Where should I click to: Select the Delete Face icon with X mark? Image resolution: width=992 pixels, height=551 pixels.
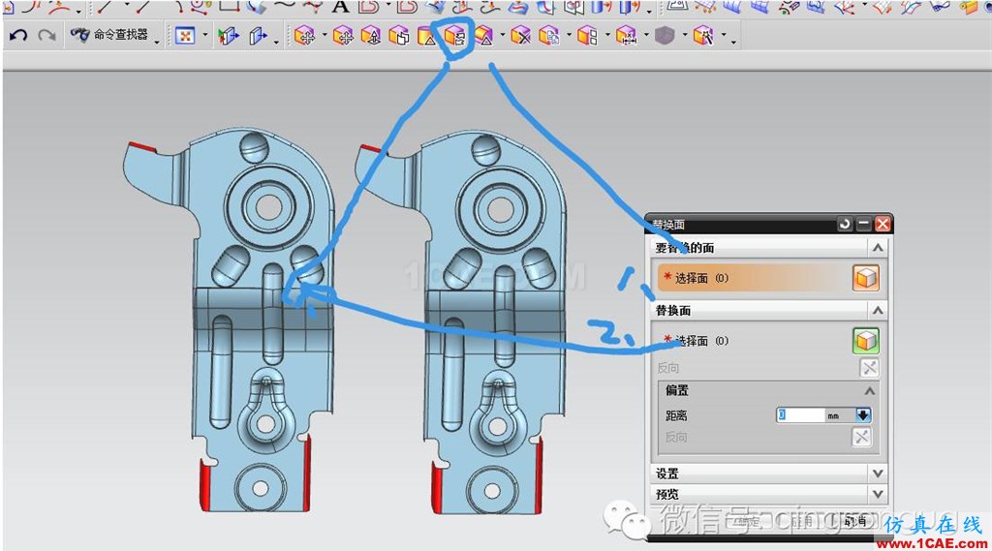click(520, 36)
